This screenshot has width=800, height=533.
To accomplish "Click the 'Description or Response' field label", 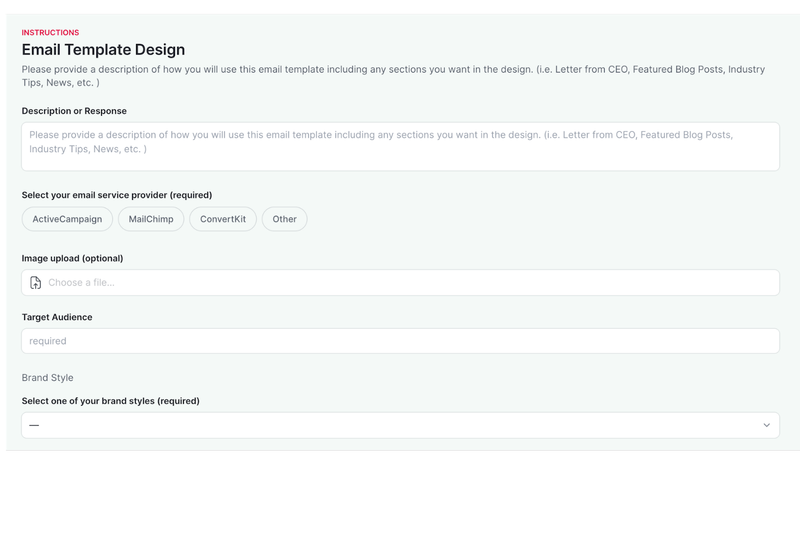I will [x=74, y=111].
